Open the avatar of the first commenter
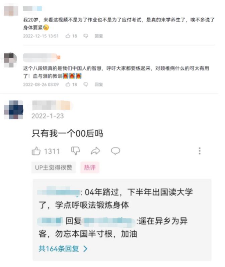Image resolution: width=225 pixels, height=267 pixels. [11, 11]
